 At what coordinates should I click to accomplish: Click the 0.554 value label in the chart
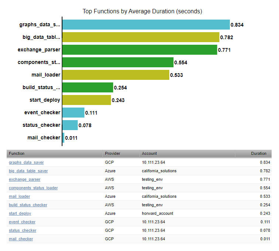(x=181, y=62)
